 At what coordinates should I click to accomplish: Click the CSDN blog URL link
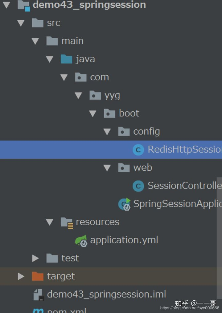189,308
